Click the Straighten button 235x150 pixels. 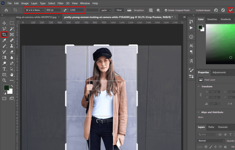(x=136, y=10)
